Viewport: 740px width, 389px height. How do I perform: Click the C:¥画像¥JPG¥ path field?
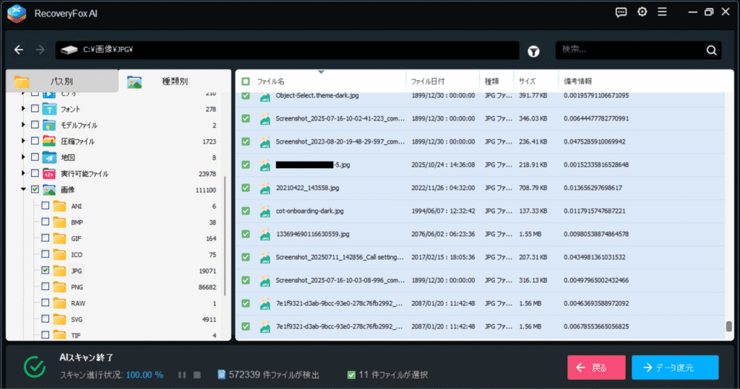287,50
